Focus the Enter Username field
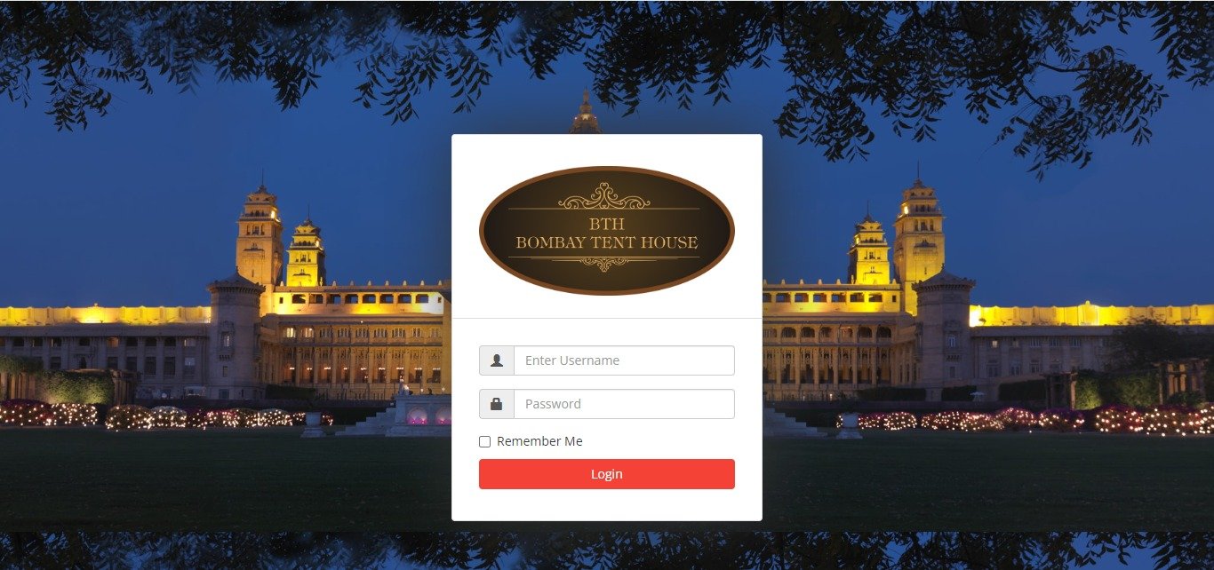The image size is (1214, 570). pos(624,360)
